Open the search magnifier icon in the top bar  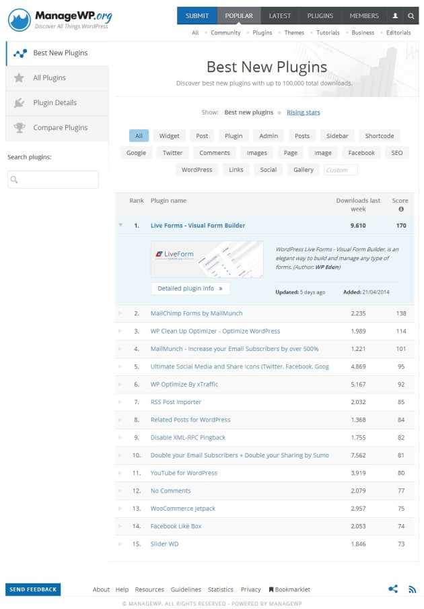click(x=411, y=16)
